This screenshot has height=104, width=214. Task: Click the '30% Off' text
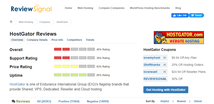[x=177, y=79]
